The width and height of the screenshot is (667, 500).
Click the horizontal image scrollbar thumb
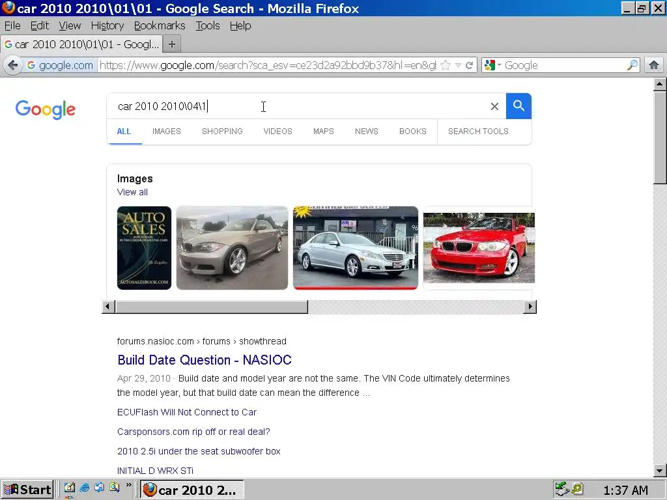click(x=212, y=307)
